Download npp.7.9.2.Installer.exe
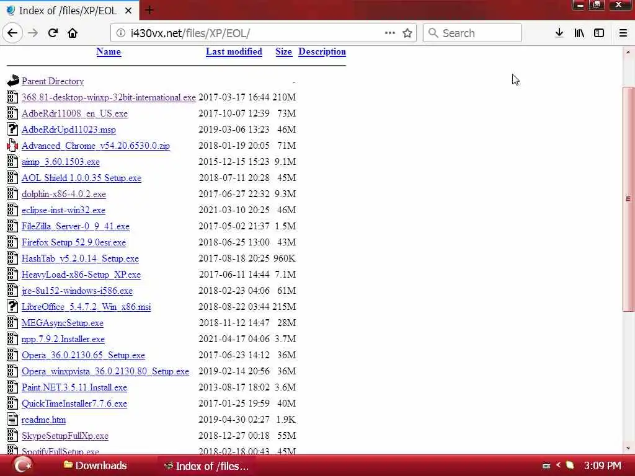 point(63,339)
